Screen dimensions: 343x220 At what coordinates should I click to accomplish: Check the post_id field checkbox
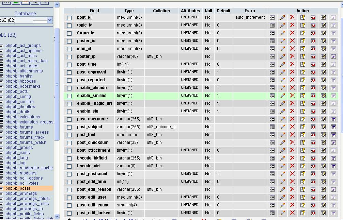pos(69,18)
